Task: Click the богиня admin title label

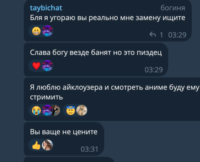Action: [173, 8]
